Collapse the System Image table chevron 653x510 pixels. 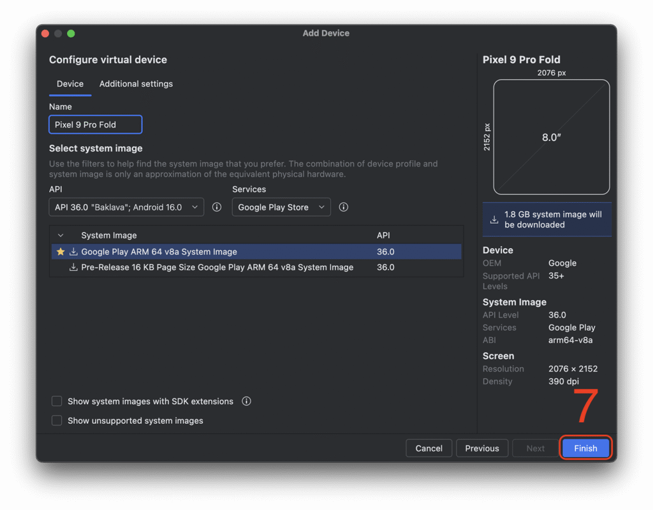pyautogui.click(x=61, y=236)
